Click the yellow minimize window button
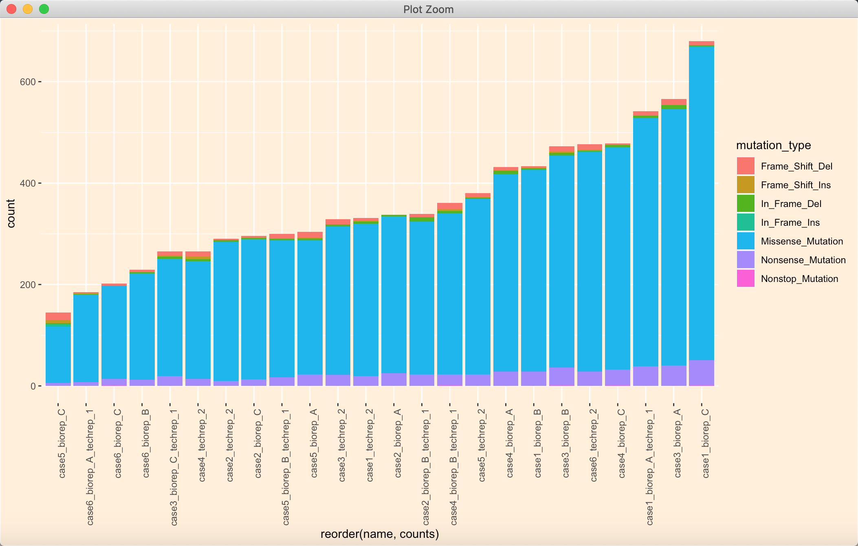The height and width of the screenshot is (546, 858). (x=28, y=9)
